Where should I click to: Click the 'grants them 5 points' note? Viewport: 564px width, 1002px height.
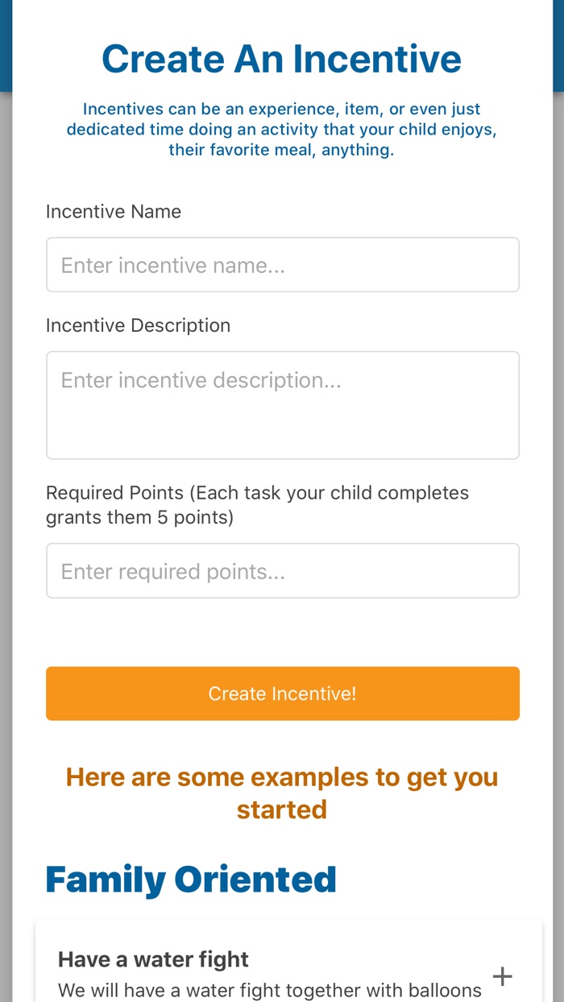[x=139, y=517]
